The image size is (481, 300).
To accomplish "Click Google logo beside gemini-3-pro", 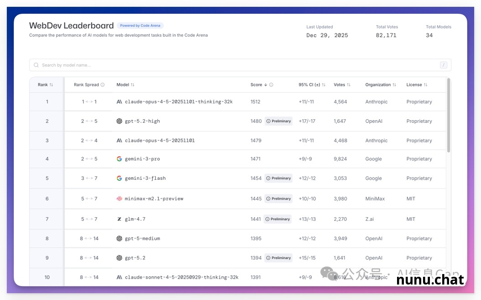I will tap(119, 159).
